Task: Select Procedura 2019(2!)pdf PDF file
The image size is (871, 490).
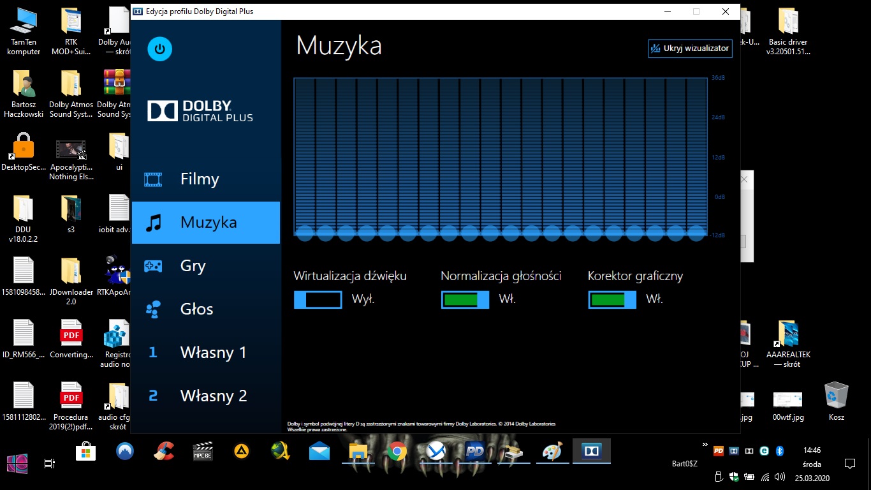Action: [x=71, y=406]
